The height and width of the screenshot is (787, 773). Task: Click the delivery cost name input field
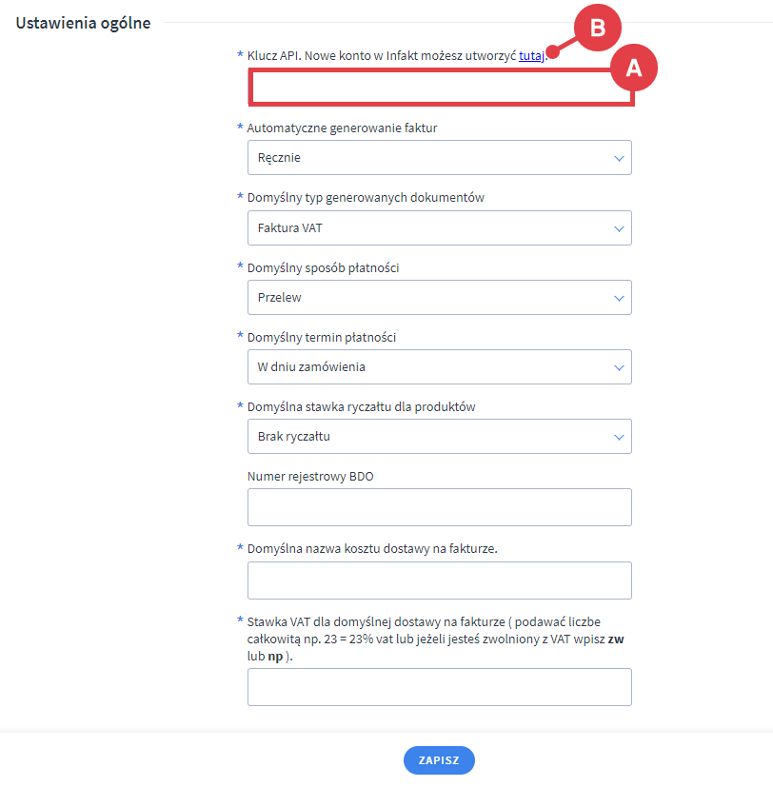(x=439, y=580)
